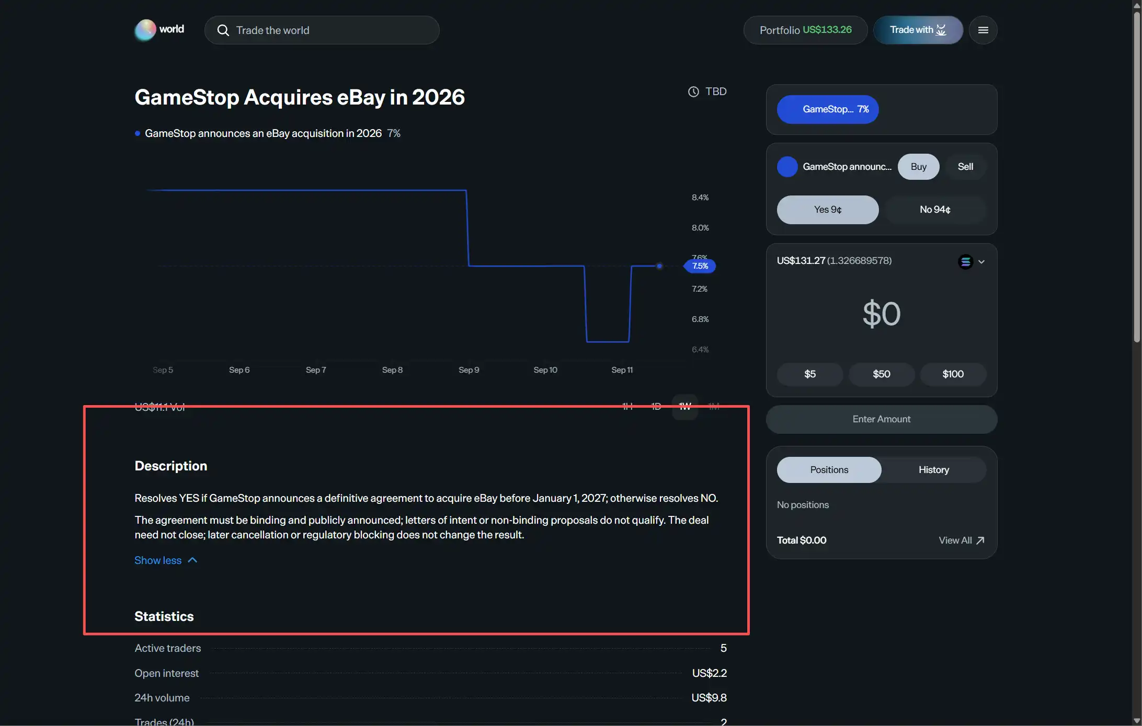Click the Sep 9 axis label

click(x=469, y=370)
